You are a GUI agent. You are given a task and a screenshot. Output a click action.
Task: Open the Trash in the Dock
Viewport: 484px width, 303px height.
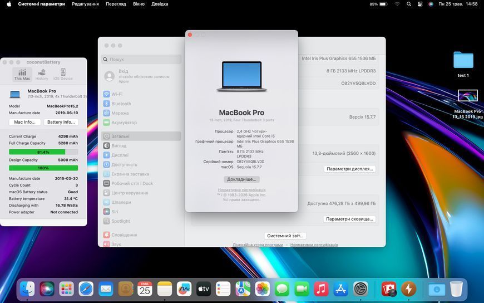tap(456, 290)
